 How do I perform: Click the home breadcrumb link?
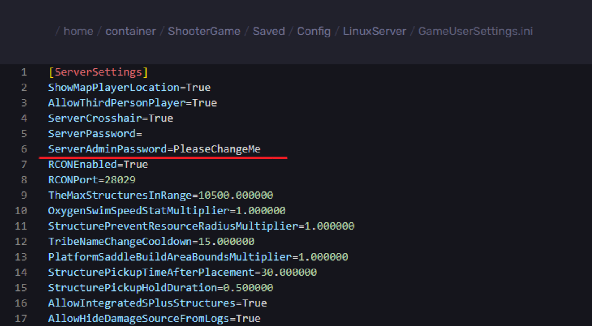[x=78, y=31]
